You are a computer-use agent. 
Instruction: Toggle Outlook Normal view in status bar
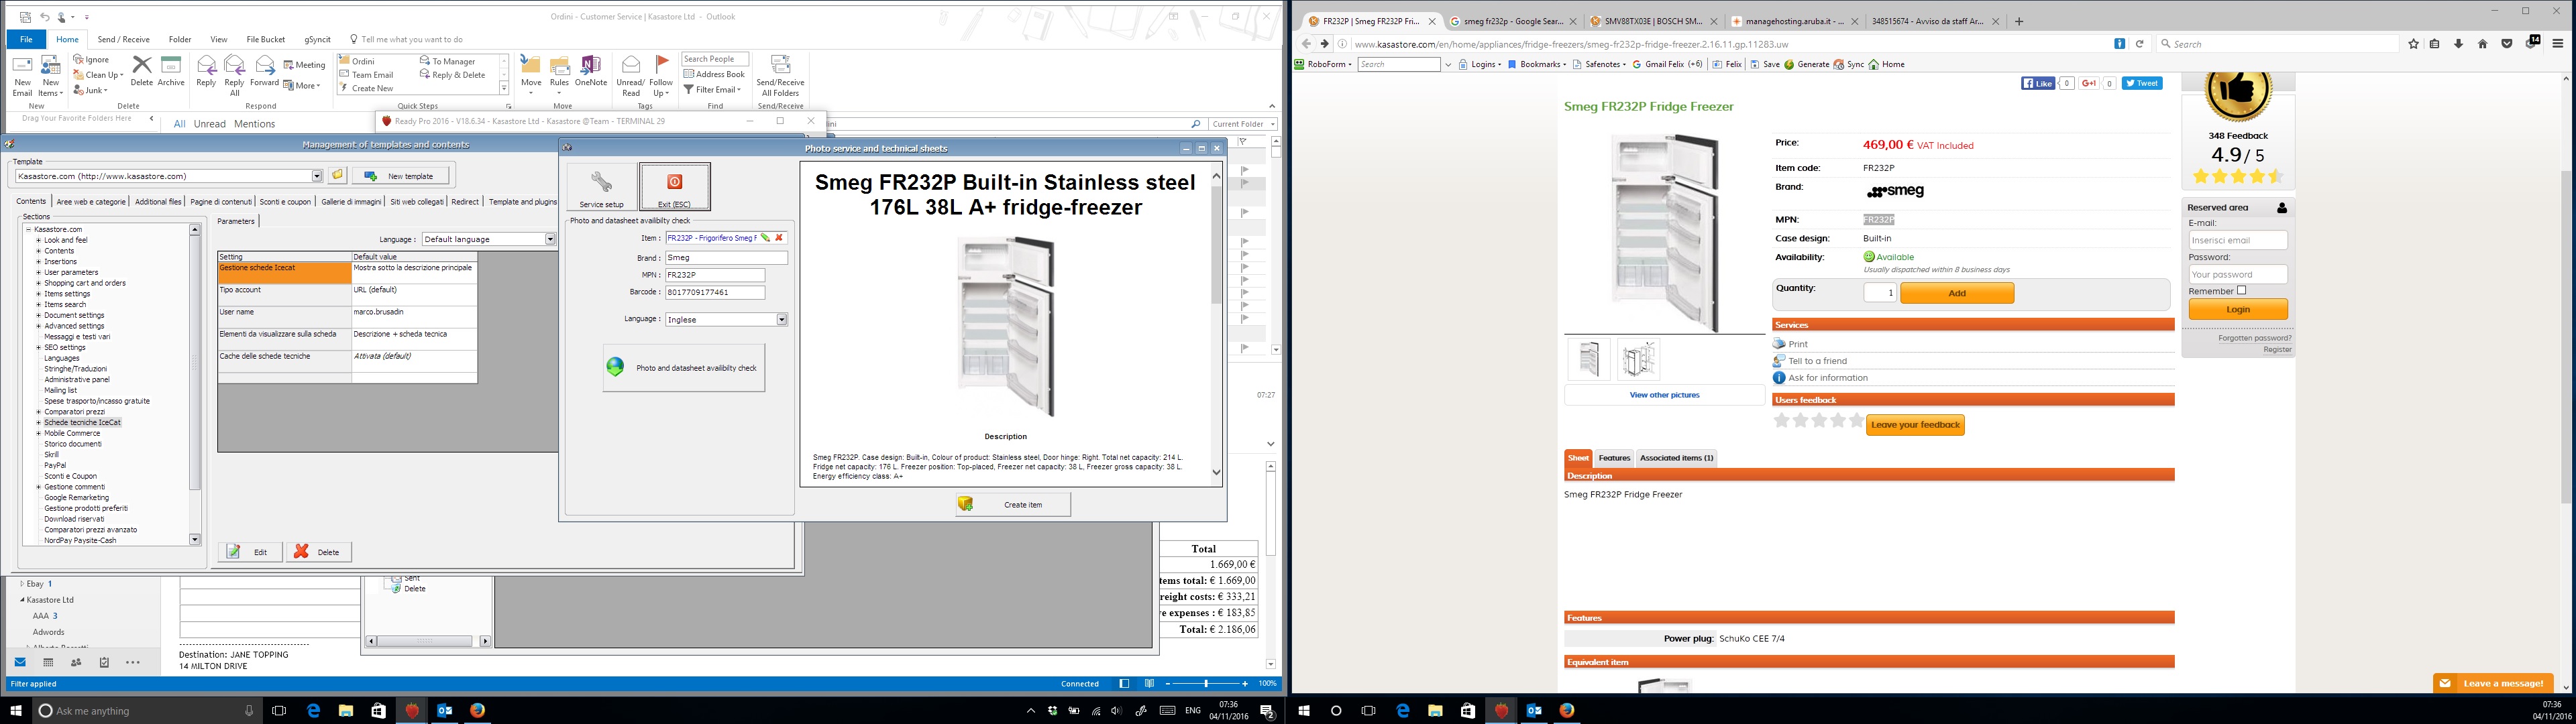click(1125, 684)
